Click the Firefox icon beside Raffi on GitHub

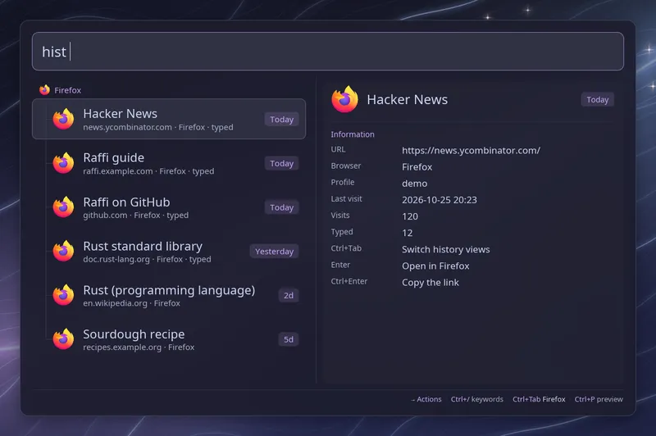pos(64,207)
